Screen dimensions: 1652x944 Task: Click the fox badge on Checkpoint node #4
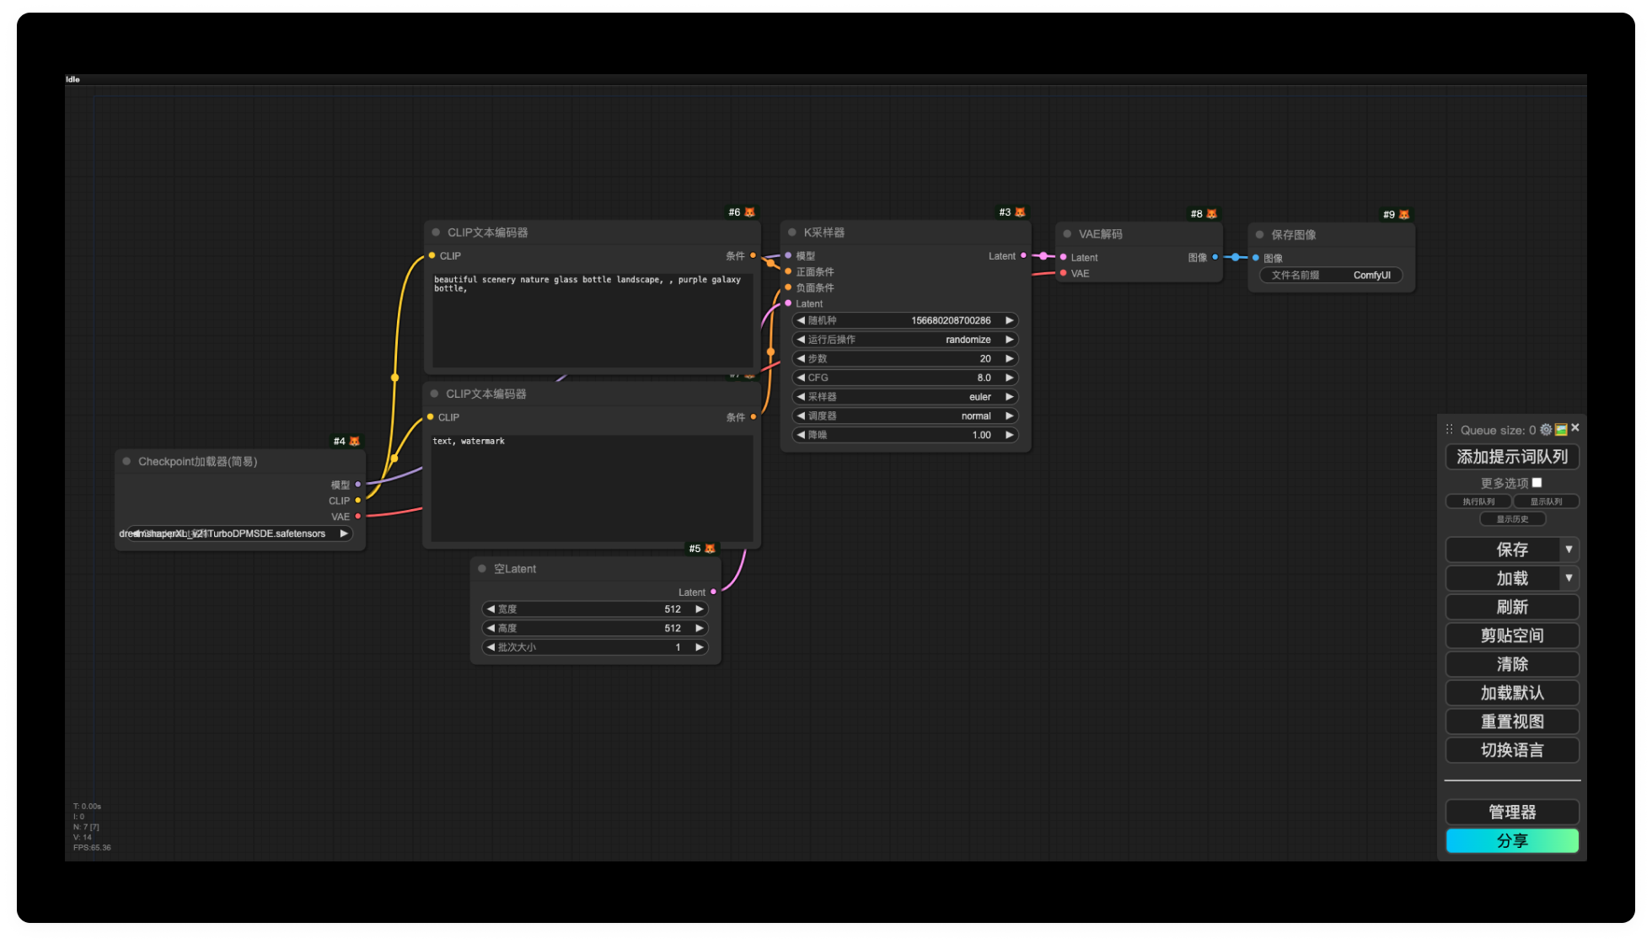(x=354, y=442)
